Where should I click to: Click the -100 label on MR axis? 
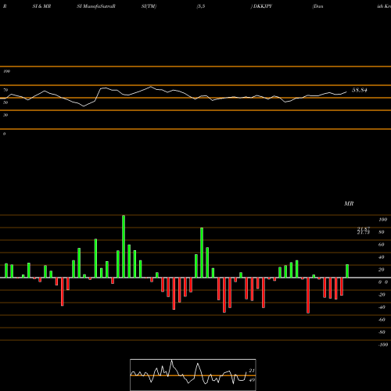383,345
